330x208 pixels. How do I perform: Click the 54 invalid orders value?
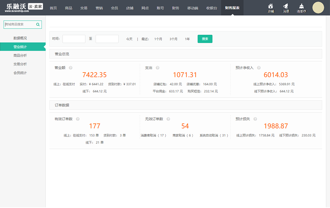185,126
